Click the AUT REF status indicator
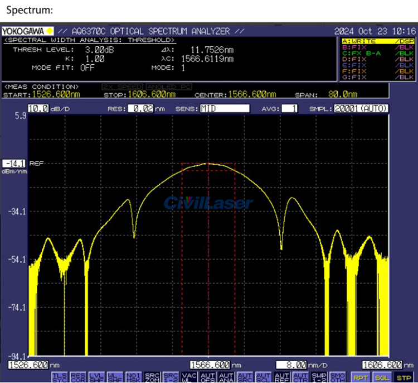The width and height of the screenshot is (418, 383). [282, 377]
